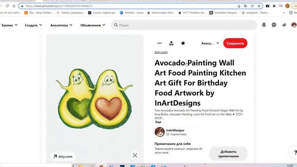
Task: Open Pinterest messages chat icon
Action: pyautogui.click(x=274, y=25)
